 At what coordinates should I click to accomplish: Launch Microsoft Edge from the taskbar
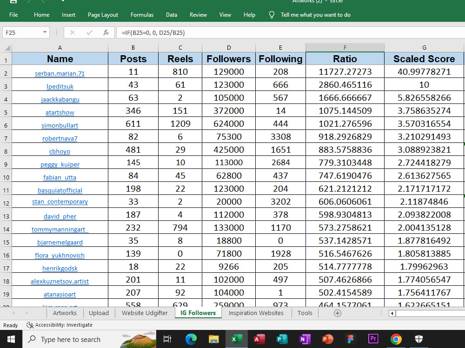click(x=191, y=339)
